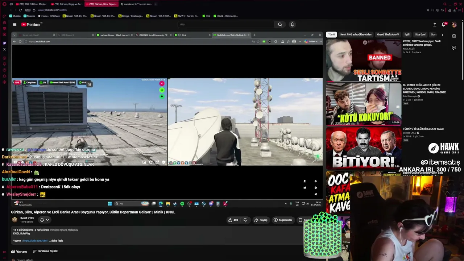Open the X icon in Opera sidebar
464x261 pixels.
tap(4, 49)
